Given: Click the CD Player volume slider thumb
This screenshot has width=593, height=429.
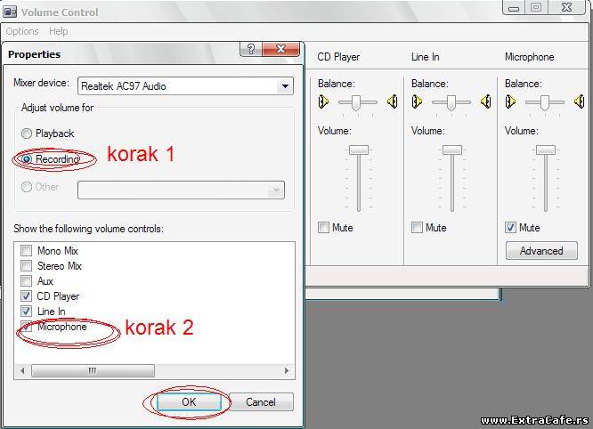Looking at the screenshot, I should click(359, 150).
